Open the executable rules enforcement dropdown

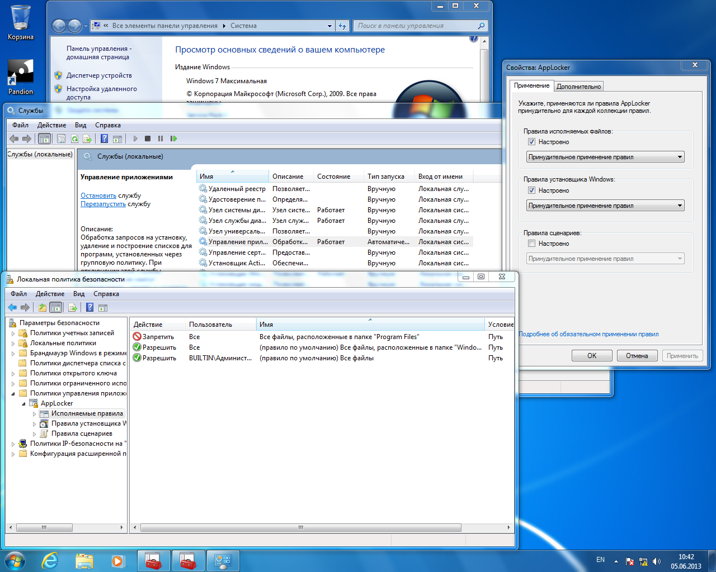point(605,157)
